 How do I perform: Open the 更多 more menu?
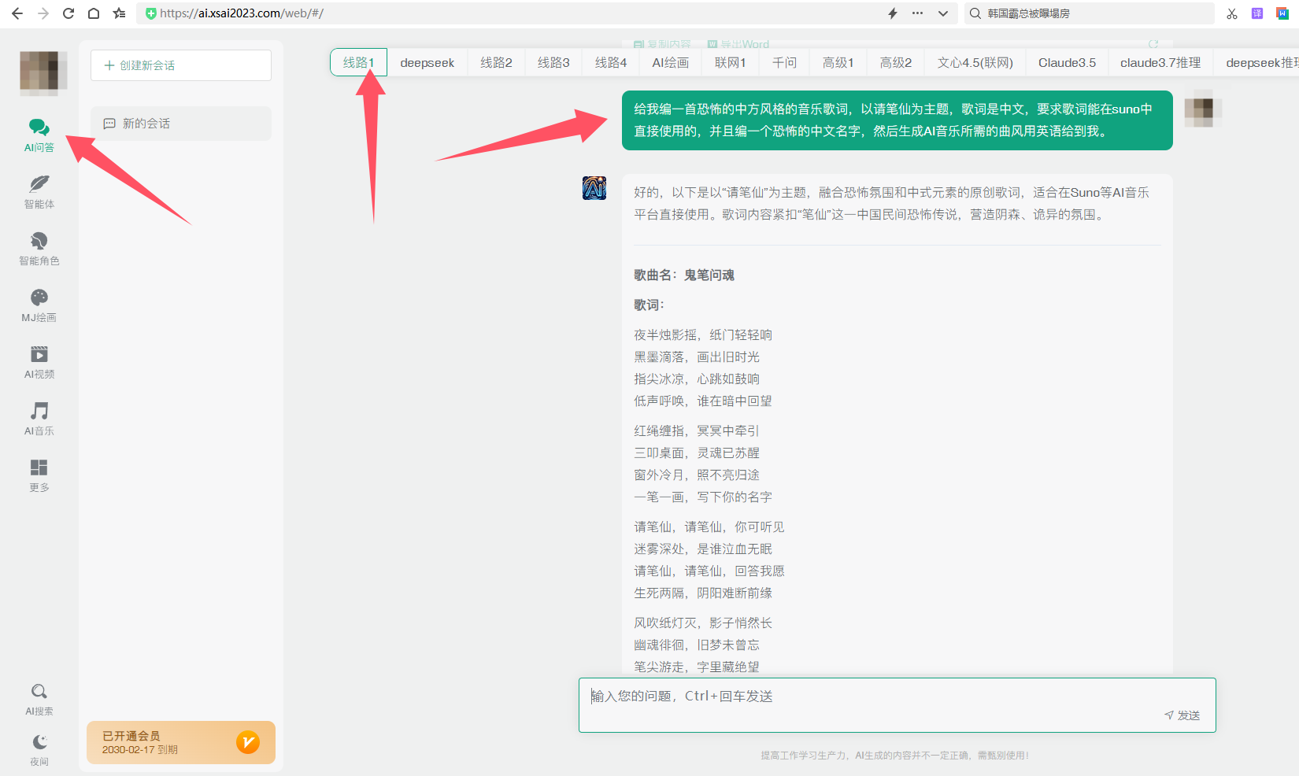(x=39, y=475)
